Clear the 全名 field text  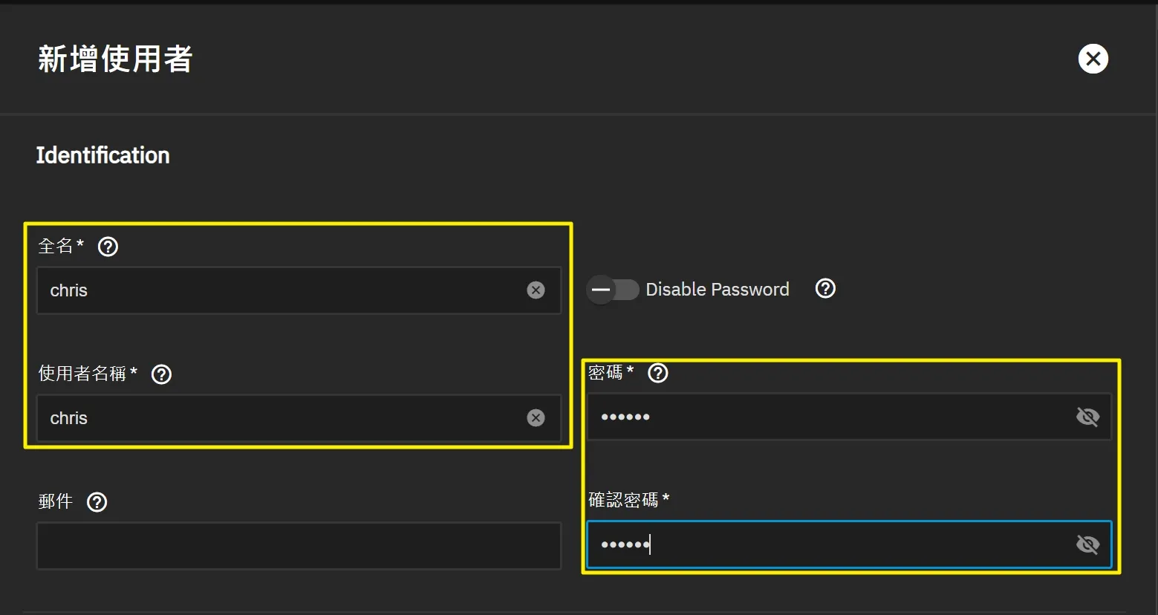click(536, 290)
